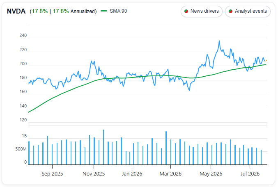Click the 180 price axis label

tap(23, 78)
